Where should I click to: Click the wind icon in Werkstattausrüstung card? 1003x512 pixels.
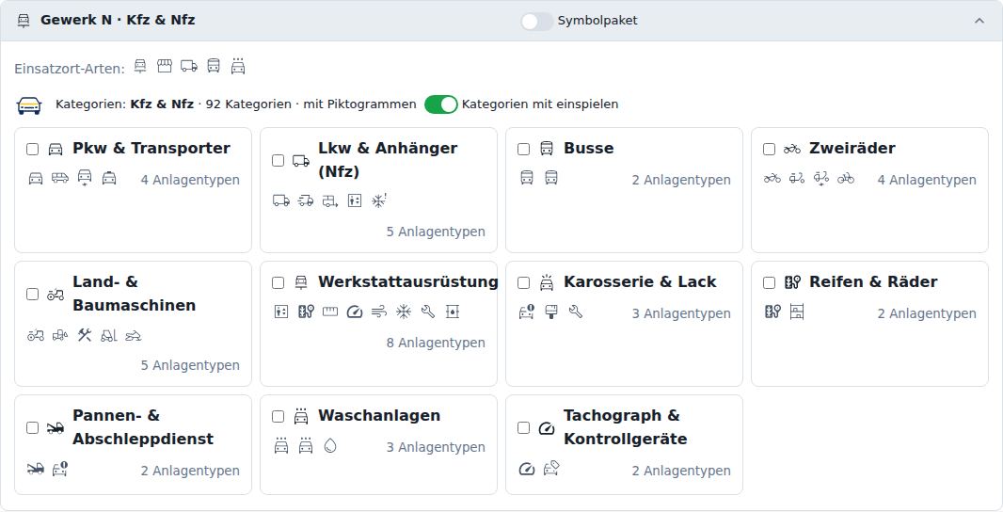pyautogui.click(x=379, y=312)
